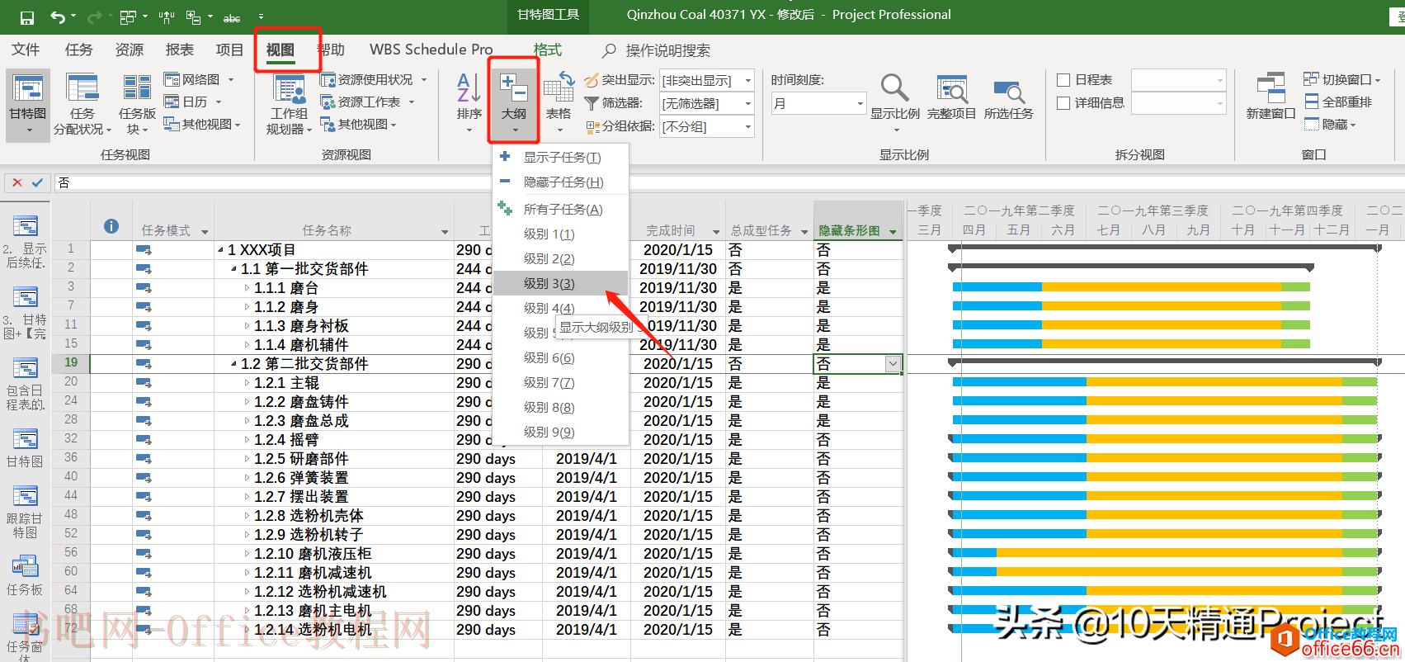This screenshot has height=662, width=1405.
Task: Switch to the 格式 (Format) ribbon tab
Action: [547, 50]
